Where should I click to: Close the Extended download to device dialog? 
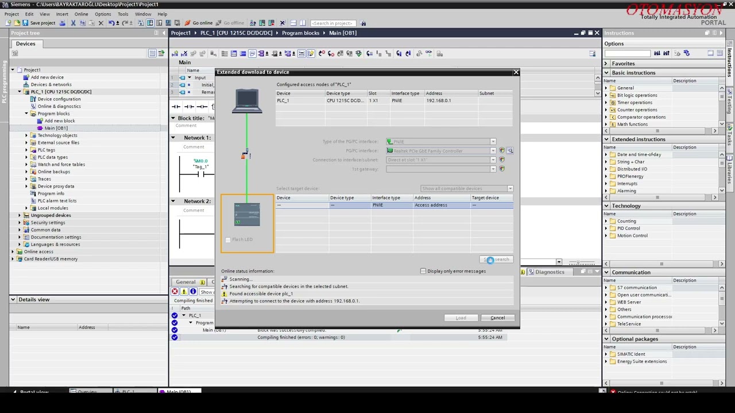(x=516, y=72)
